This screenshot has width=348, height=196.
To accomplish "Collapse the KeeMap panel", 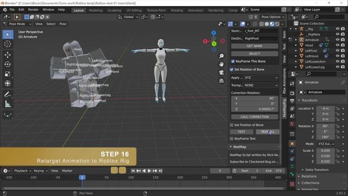I will coord(231,147).
